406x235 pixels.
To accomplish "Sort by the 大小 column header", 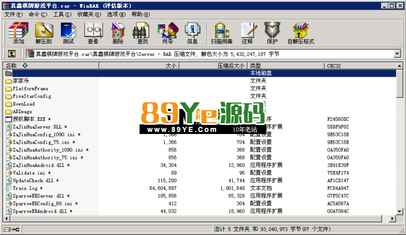I will click(139, 66).
